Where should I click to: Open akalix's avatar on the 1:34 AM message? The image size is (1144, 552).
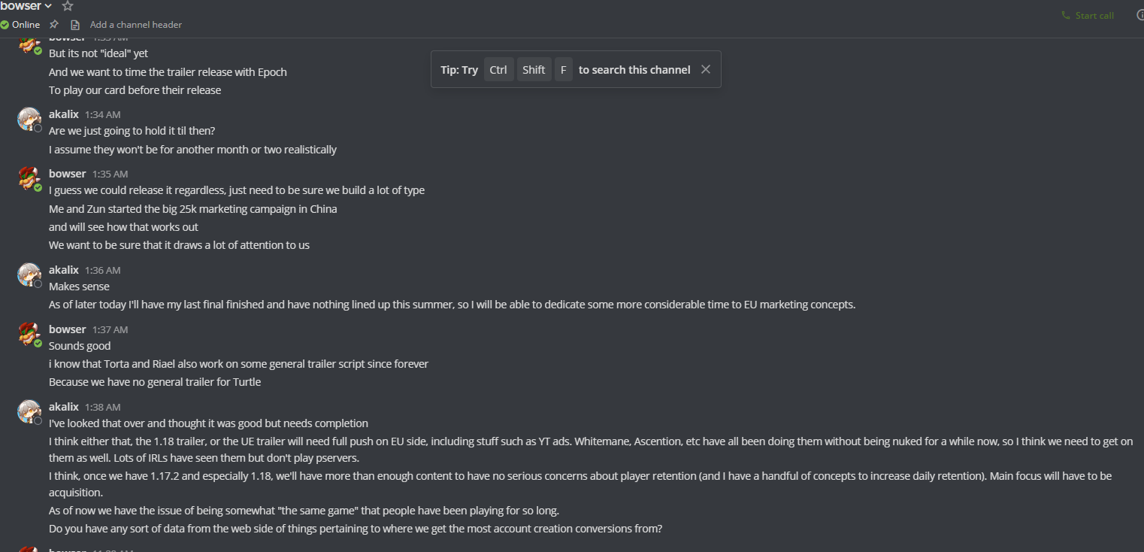(29, 119)
